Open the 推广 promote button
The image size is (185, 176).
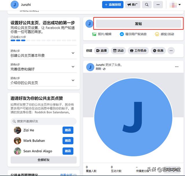[133, 5]
